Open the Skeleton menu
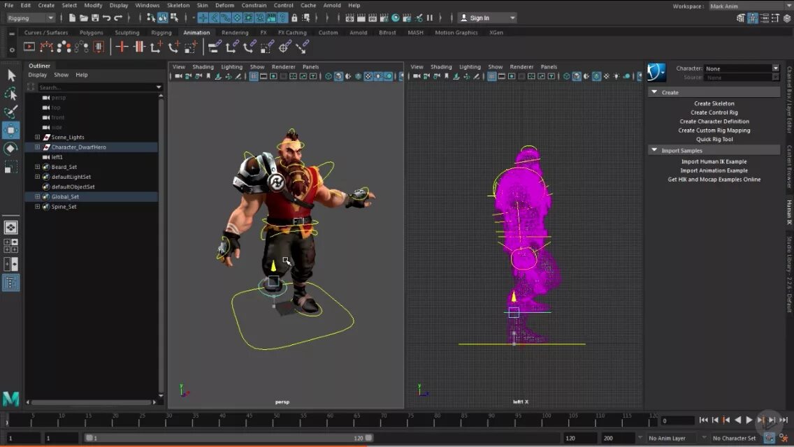This screenshot has width=794, height=447. 178,5
